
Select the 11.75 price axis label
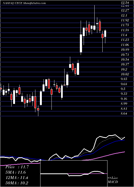125,25
